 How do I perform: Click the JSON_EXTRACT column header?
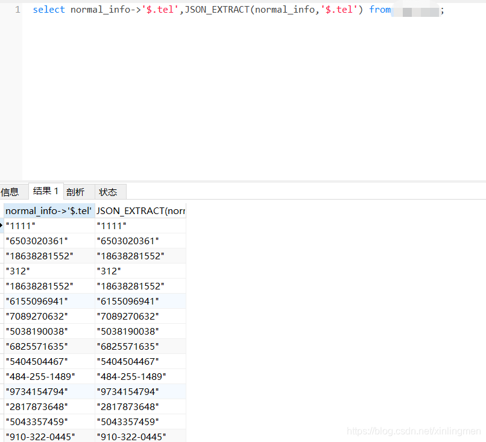pyautogui.click(x=140, y=210)
